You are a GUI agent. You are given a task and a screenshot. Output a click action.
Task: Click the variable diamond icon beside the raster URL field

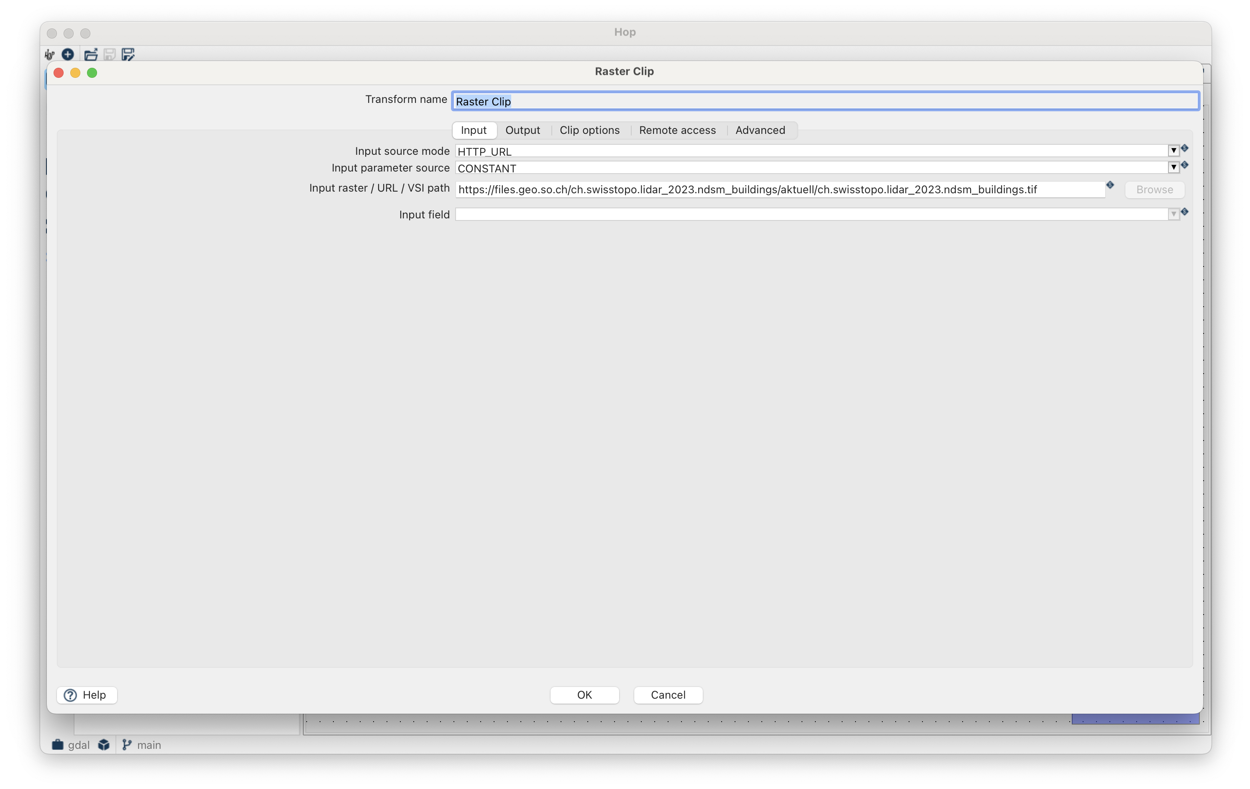tap(1110, 185)
